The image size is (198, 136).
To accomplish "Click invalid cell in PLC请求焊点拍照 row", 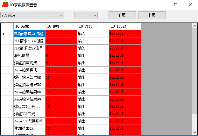I will point(125,34).
